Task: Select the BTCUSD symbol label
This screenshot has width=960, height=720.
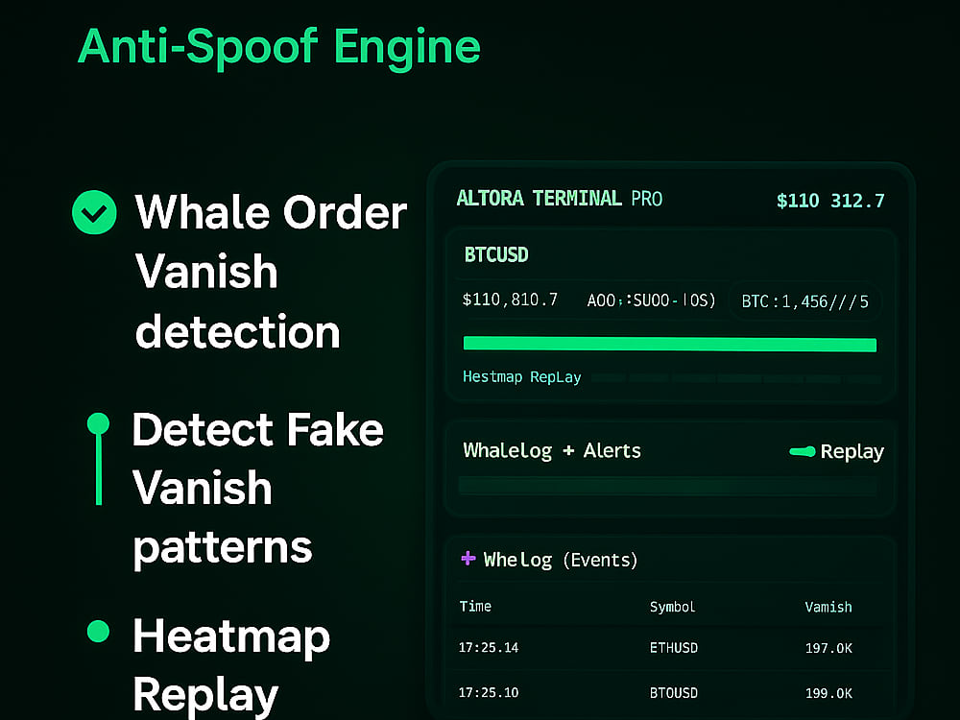Action: coord(496,254)
